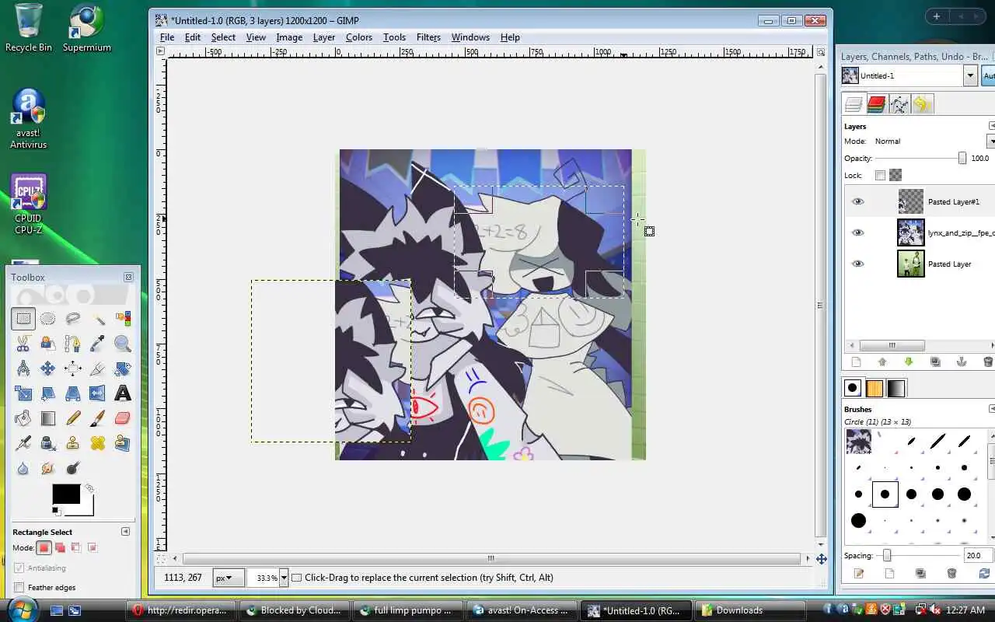
Task: Open the Colors menu
Action: (359, 37)
